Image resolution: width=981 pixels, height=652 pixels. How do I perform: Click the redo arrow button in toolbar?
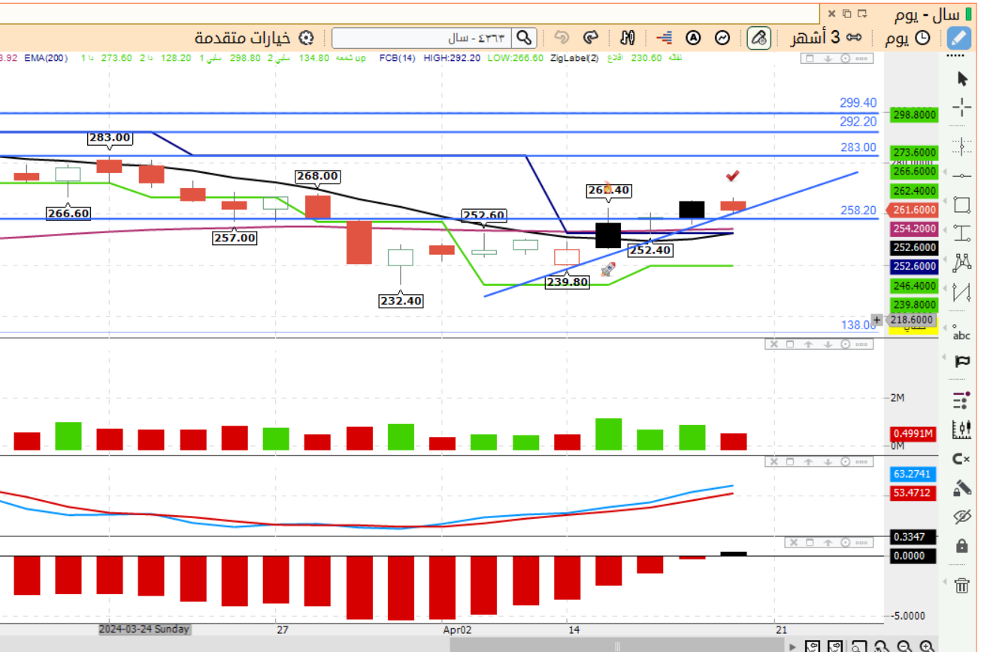coord(591,38)
